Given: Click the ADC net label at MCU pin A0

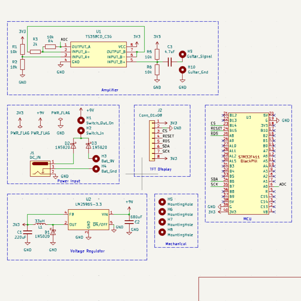Looking at the screenshot, I should coord(283,184).
